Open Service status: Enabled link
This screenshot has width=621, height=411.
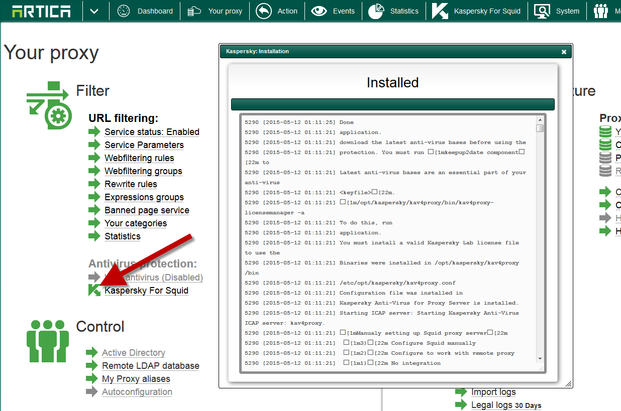[x=152, y=132]
